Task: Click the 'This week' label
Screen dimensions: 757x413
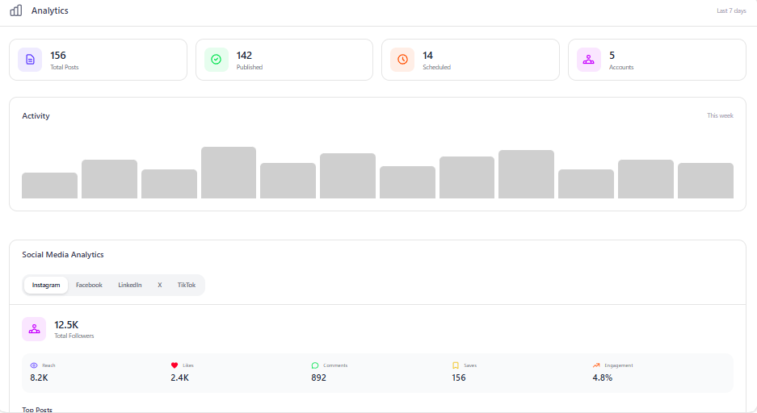Action: tap(720, 115)
